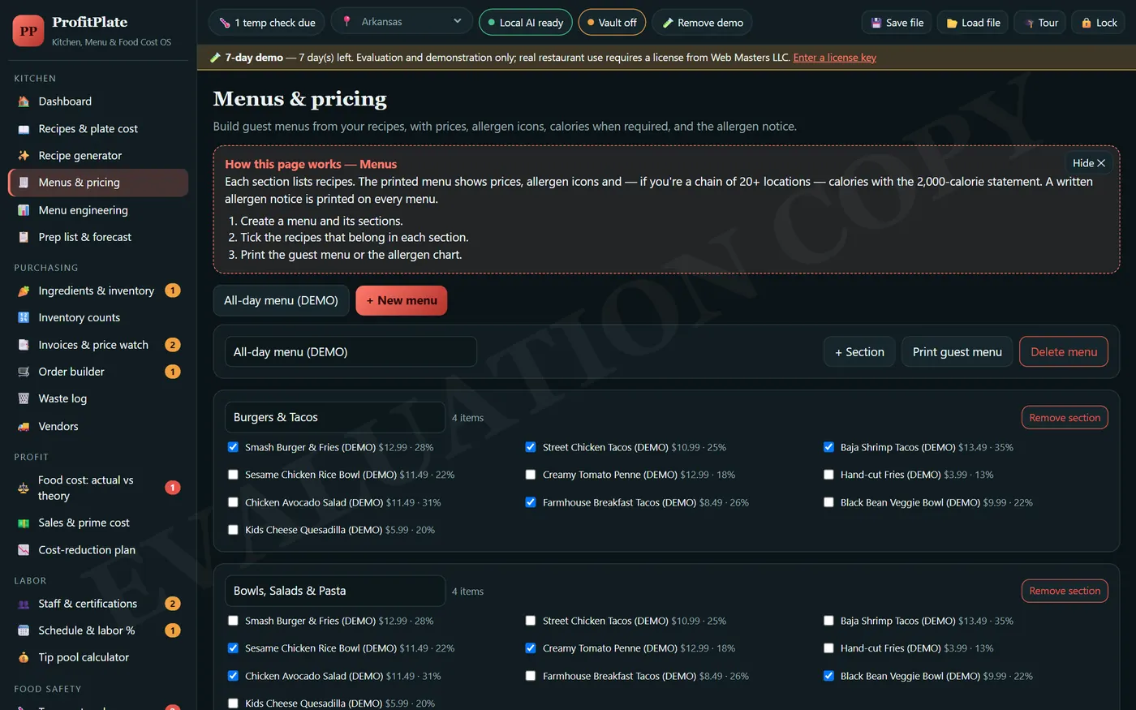Uncheck Black Bean Veggie Bowl in Bowls, Salads & Pasta
The image size is (1136, 710).
pos(828,676)
